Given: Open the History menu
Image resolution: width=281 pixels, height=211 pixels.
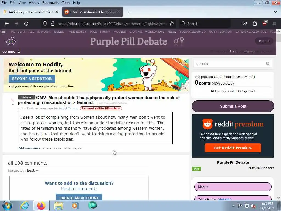Looking at the screenshot, I should point(34,3).
